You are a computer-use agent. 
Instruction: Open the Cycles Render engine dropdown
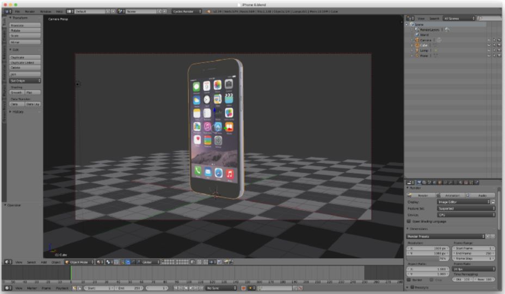point(187,11)
